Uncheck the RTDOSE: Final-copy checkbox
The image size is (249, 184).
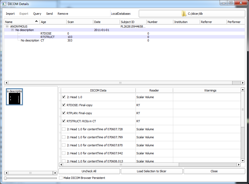click(x=64, y=105)
